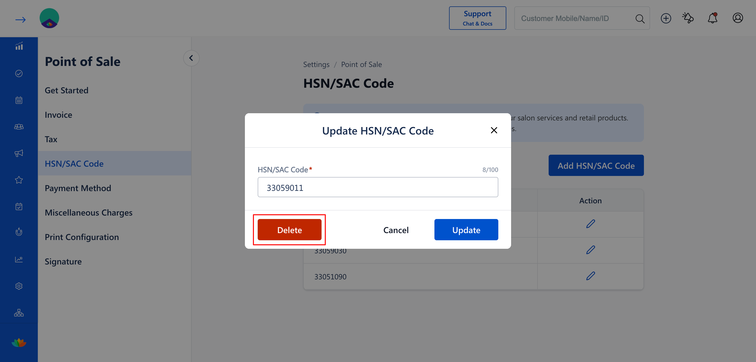Image resolution: width=756 pixels, height=362 pixels.
Task: Click the search magnifier icon
Action: (640, 18)
